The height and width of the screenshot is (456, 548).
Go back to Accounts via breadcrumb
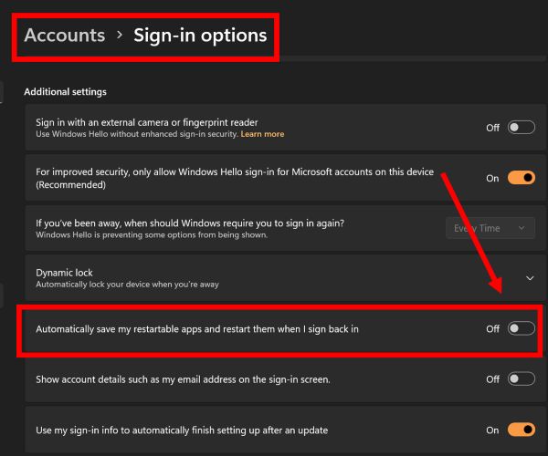tap(64, 36)
